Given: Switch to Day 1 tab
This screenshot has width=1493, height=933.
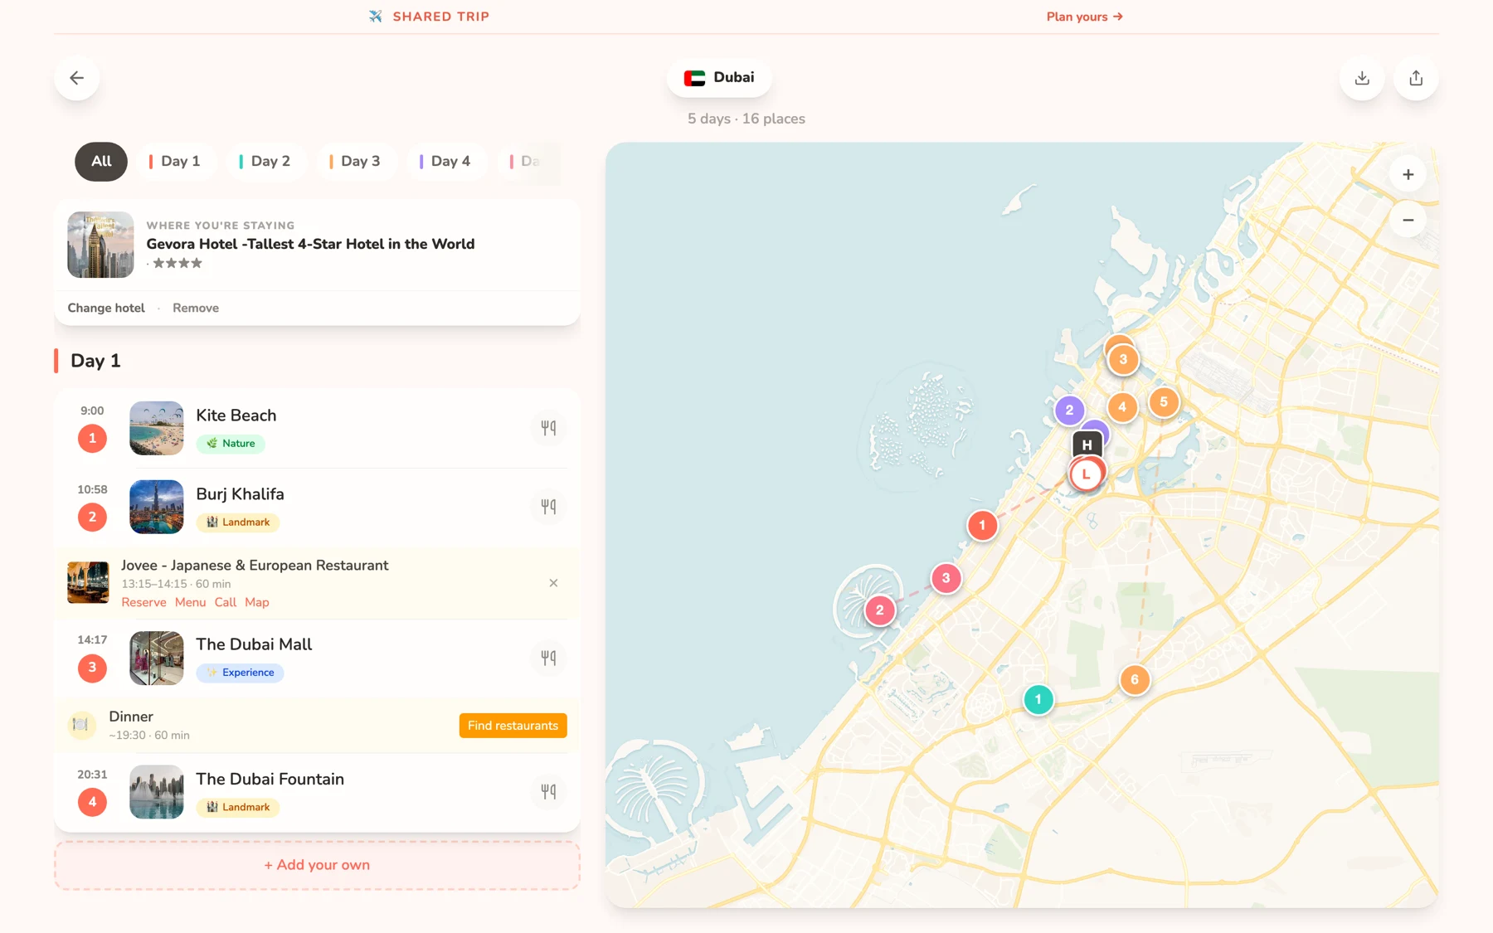Looking at the screenshot, I should coord(175,161).
